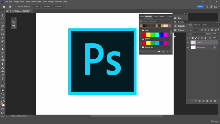Expand the Grayscale swatch group

click(x=141, y=47)
